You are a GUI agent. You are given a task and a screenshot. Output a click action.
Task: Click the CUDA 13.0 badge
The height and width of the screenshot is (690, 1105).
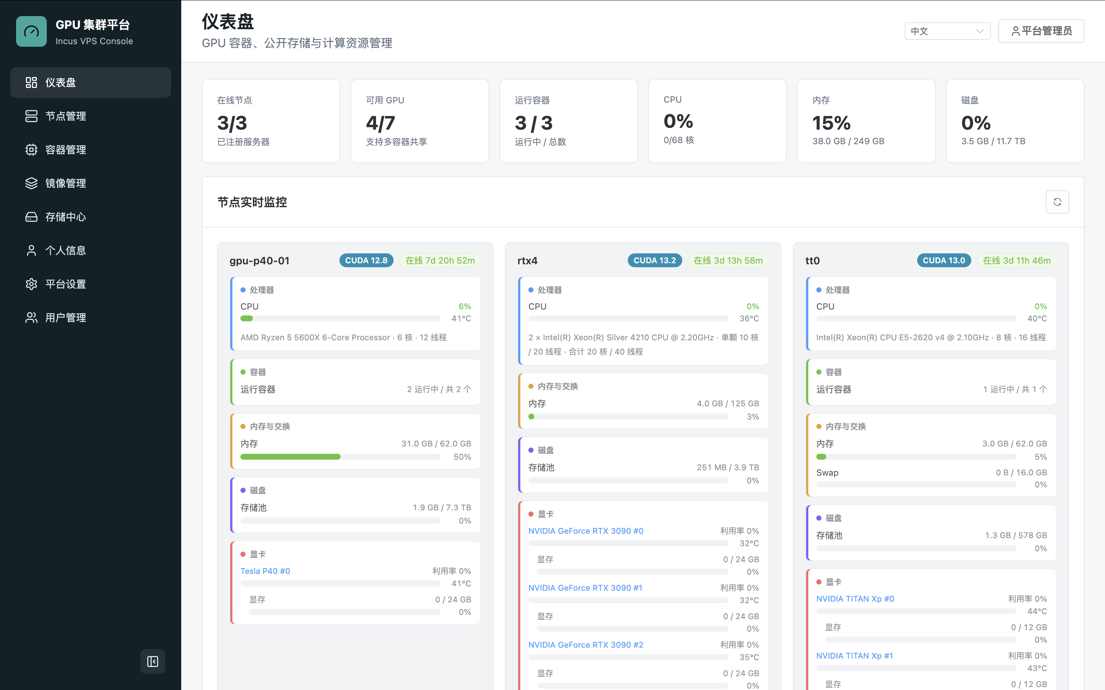point(944,261)
